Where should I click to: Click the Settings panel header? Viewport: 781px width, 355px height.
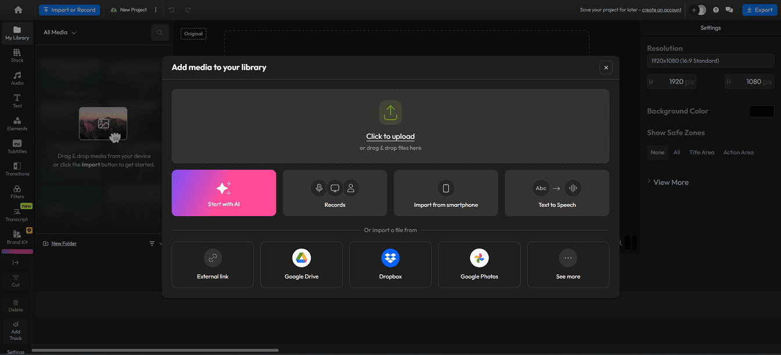[x=710, y=28]
